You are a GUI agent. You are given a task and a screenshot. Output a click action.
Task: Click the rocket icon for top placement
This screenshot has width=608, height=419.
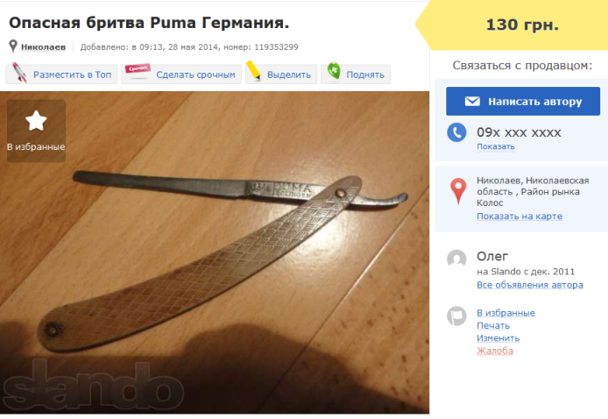coord(19,73)
